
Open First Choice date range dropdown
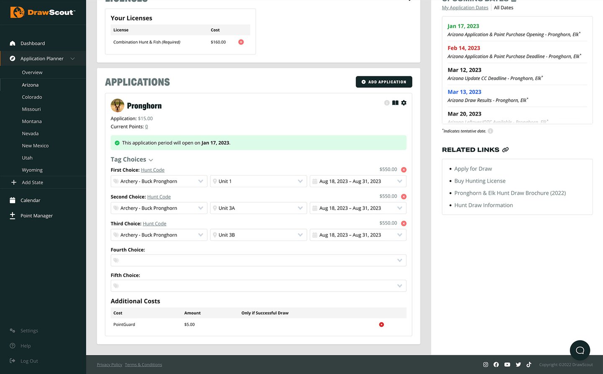(x=358, y=181)
